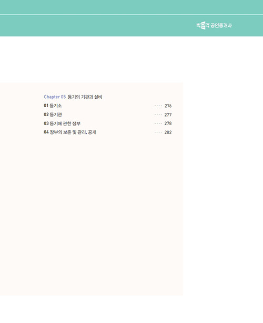Click the number 01 of first entry
Viewport: 263px width, 323px height.
click(x=46, y=106)
